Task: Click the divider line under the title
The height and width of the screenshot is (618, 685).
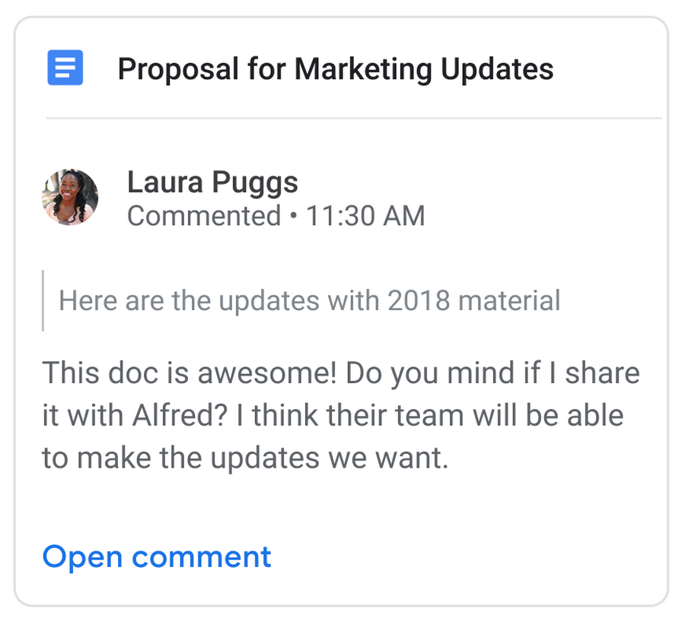Action: pyautogui.click(x=354, y=119)
